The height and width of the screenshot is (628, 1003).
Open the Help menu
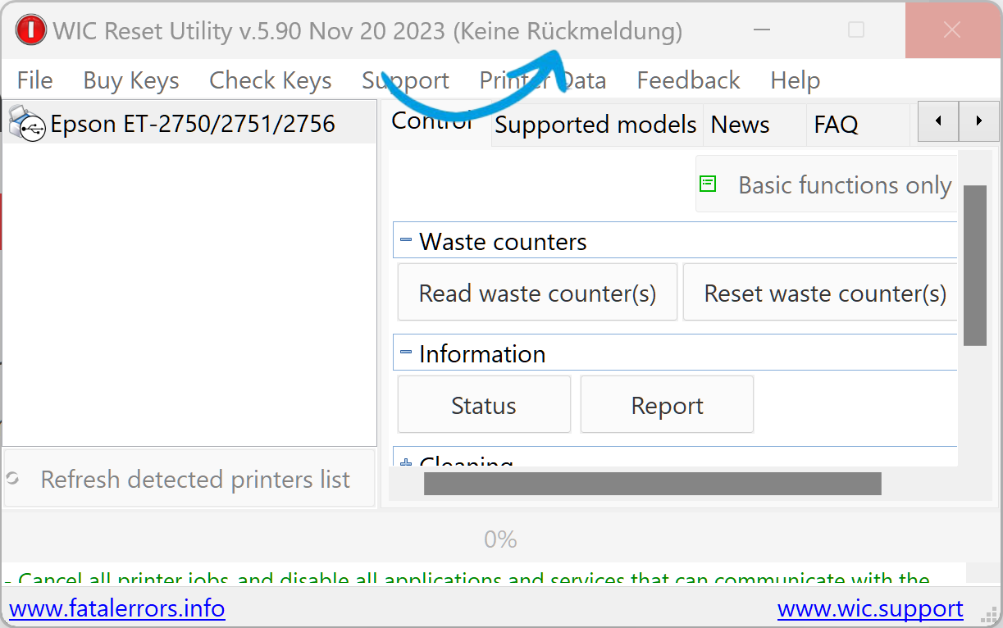click(x=796, y=80)
